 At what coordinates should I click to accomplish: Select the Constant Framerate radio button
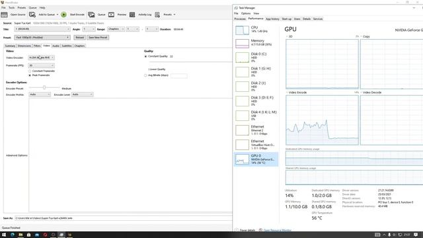point(30,71)
